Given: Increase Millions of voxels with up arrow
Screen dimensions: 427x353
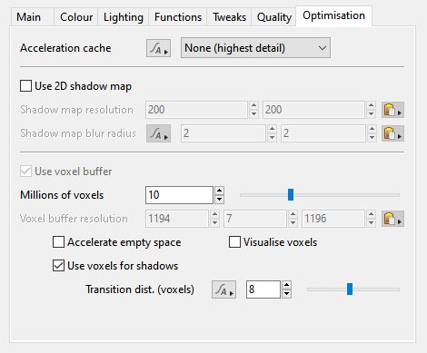Looking at the screenshot, I should click(x=220, y=191).
